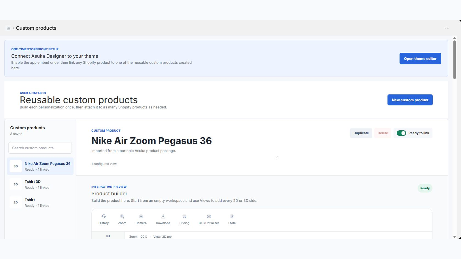461x259 pixels.
Task: Select Tshirt 3D in product list
Action: [40, 184]
